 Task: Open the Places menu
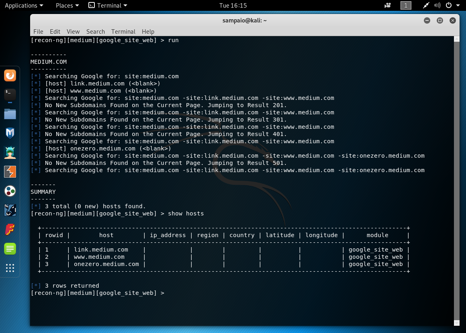(67, 5)
